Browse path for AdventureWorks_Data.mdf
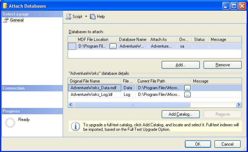Screen dimensions: 248x152 (x=187, y=88)
